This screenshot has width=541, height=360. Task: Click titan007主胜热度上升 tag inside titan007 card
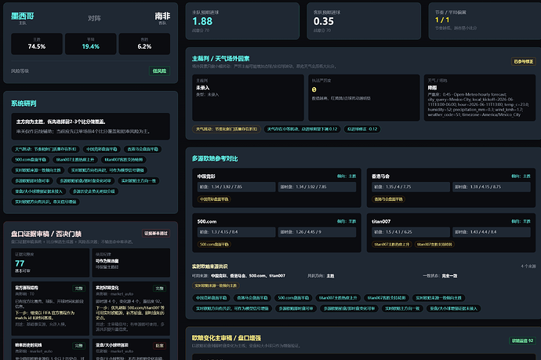pos(392,244)
